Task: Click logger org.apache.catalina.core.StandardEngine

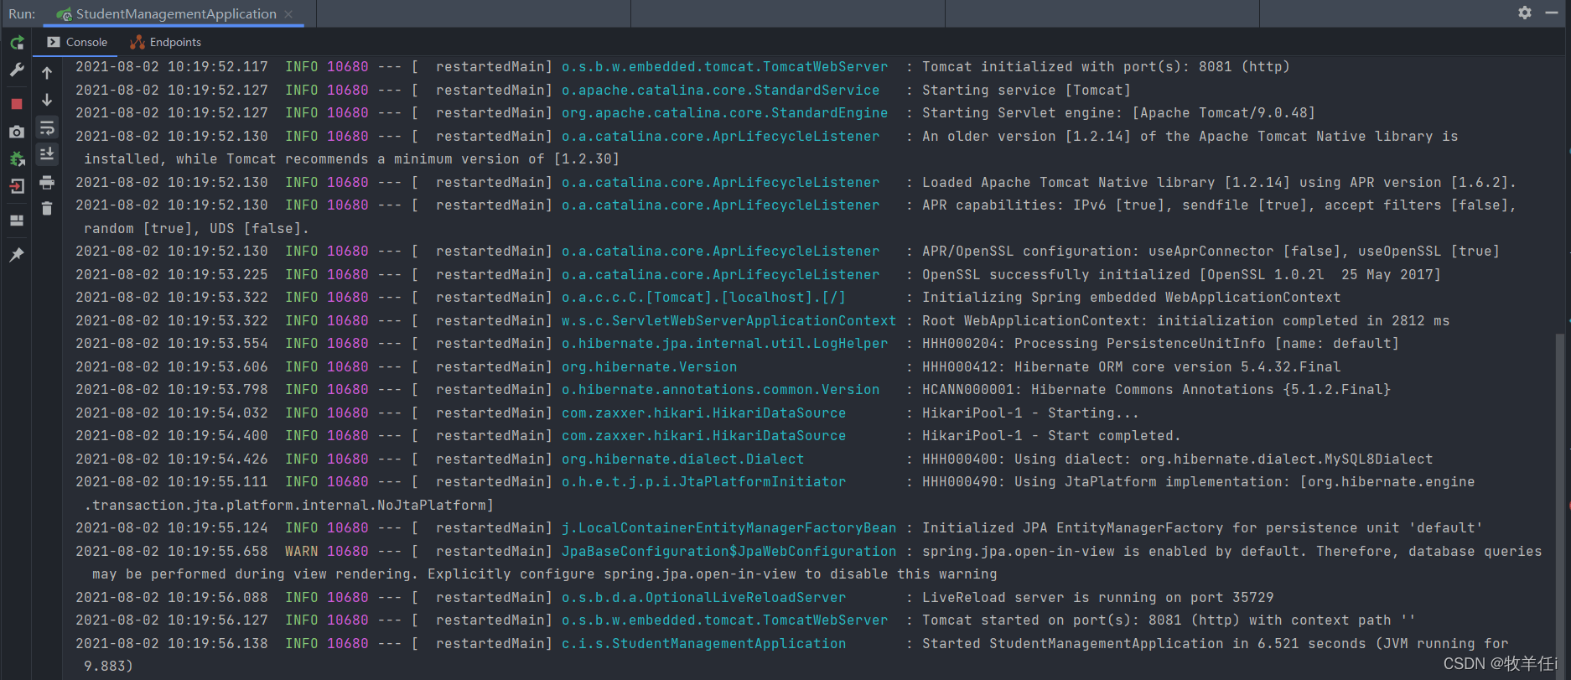Action: 724,112
